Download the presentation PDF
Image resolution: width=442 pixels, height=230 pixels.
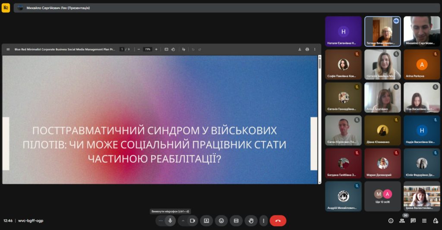300,49
